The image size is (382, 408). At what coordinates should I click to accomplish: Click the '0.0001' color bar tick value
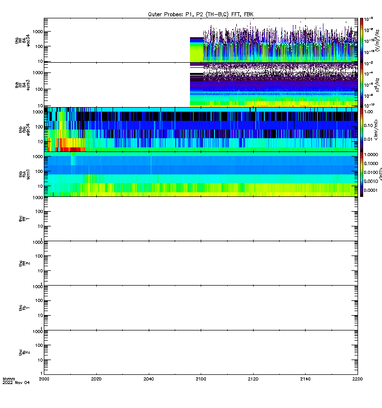[x=371, y=190]
